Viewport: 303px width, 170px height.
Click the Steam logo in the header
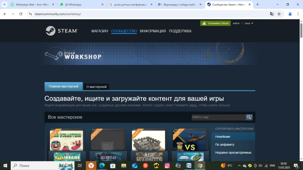(62, 31)
